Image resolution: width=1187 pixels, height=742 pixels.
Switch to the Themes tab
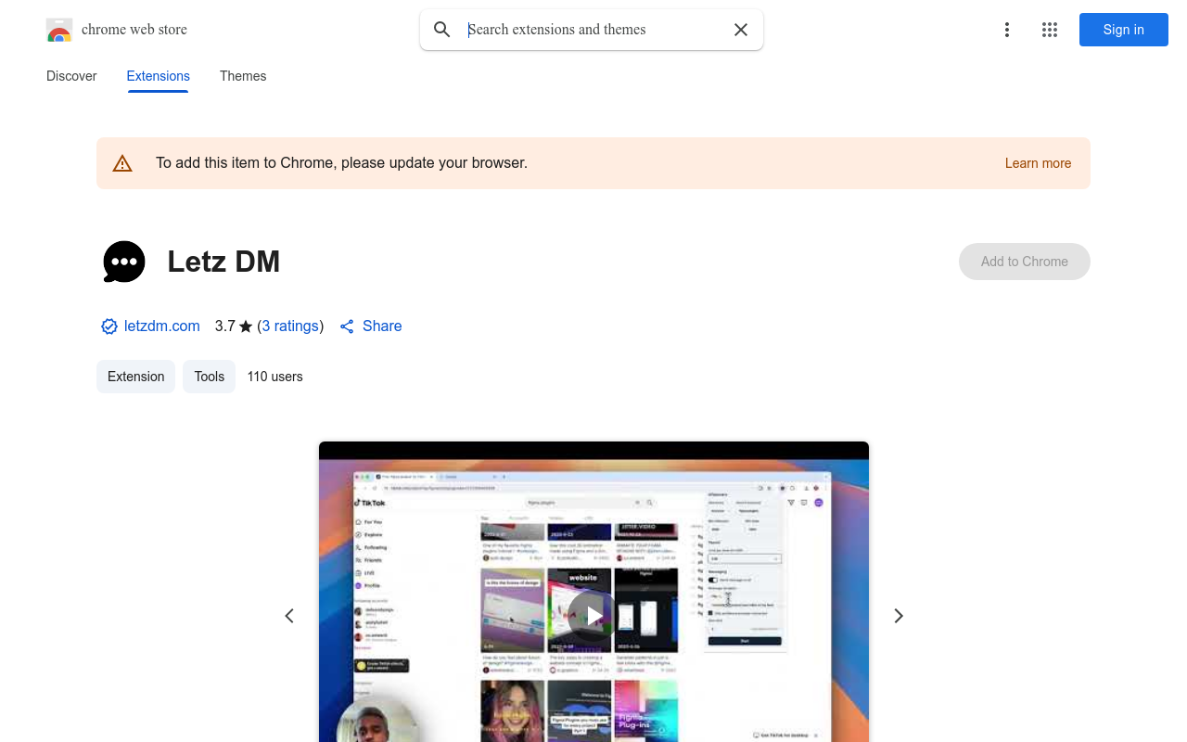pos(243,76)
